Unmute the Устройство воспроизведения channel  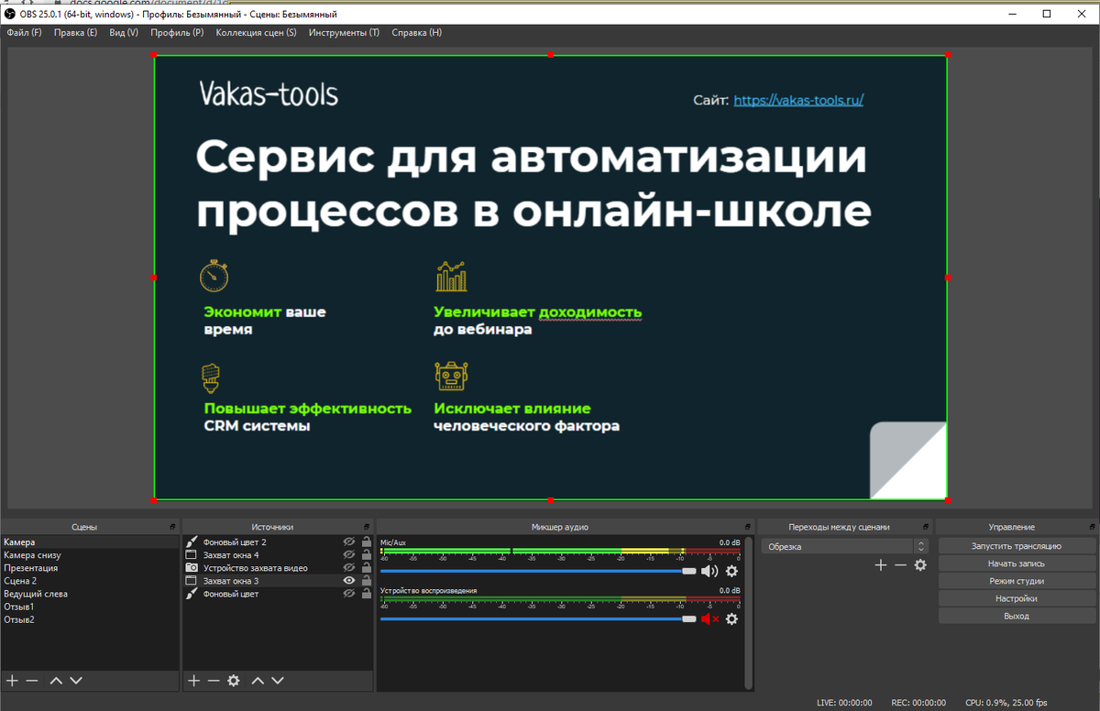coord(709,619)
